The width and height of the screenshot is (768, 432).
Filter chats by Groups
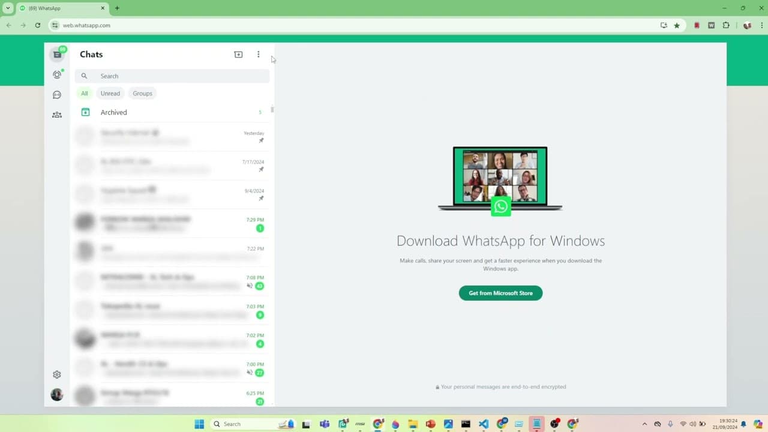tap(143, 94)
